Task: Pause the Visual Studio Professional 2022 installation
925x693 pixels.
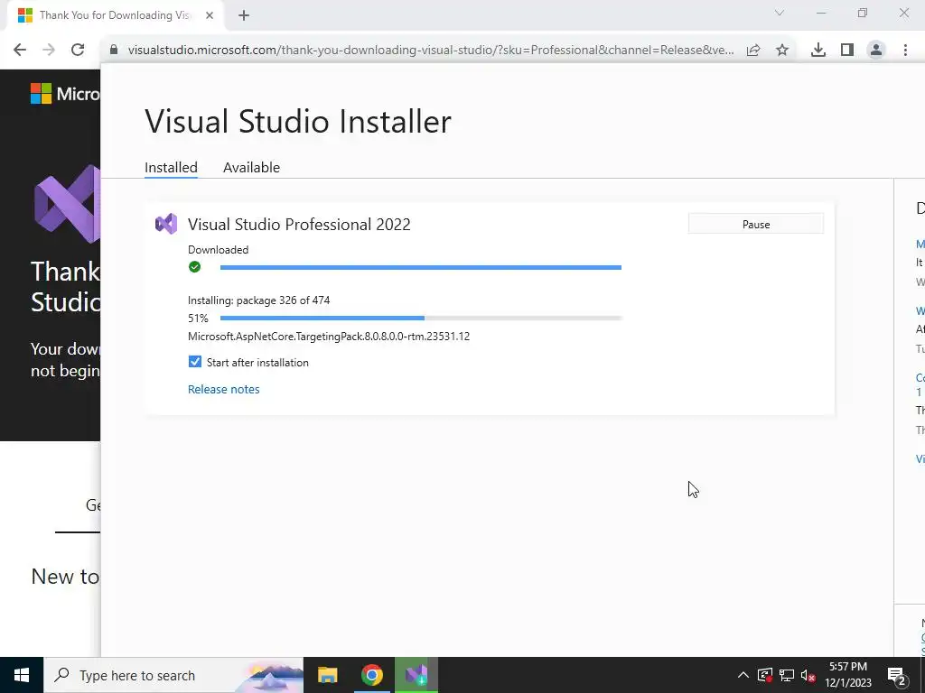Action: click(756, 224)
